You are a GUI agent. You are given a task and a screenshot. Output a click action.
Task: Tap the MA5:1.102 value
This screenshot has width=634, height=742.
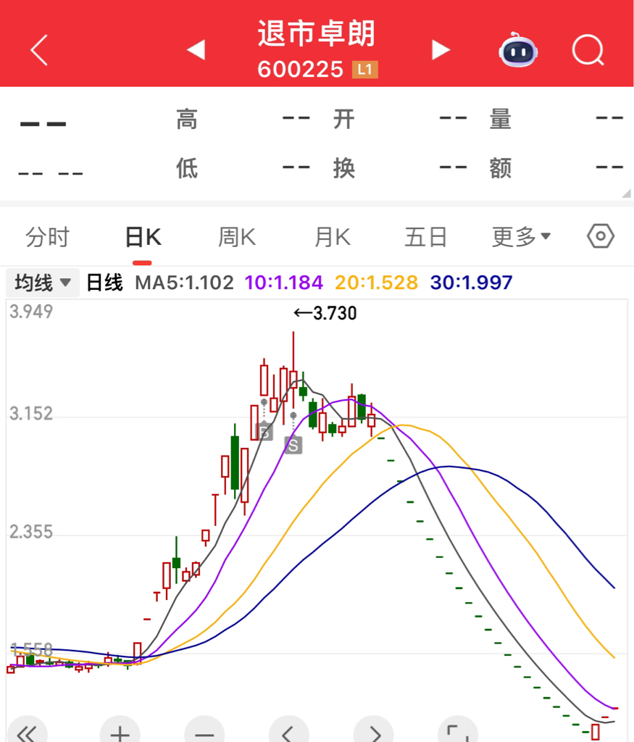click(x=185, y=283)
